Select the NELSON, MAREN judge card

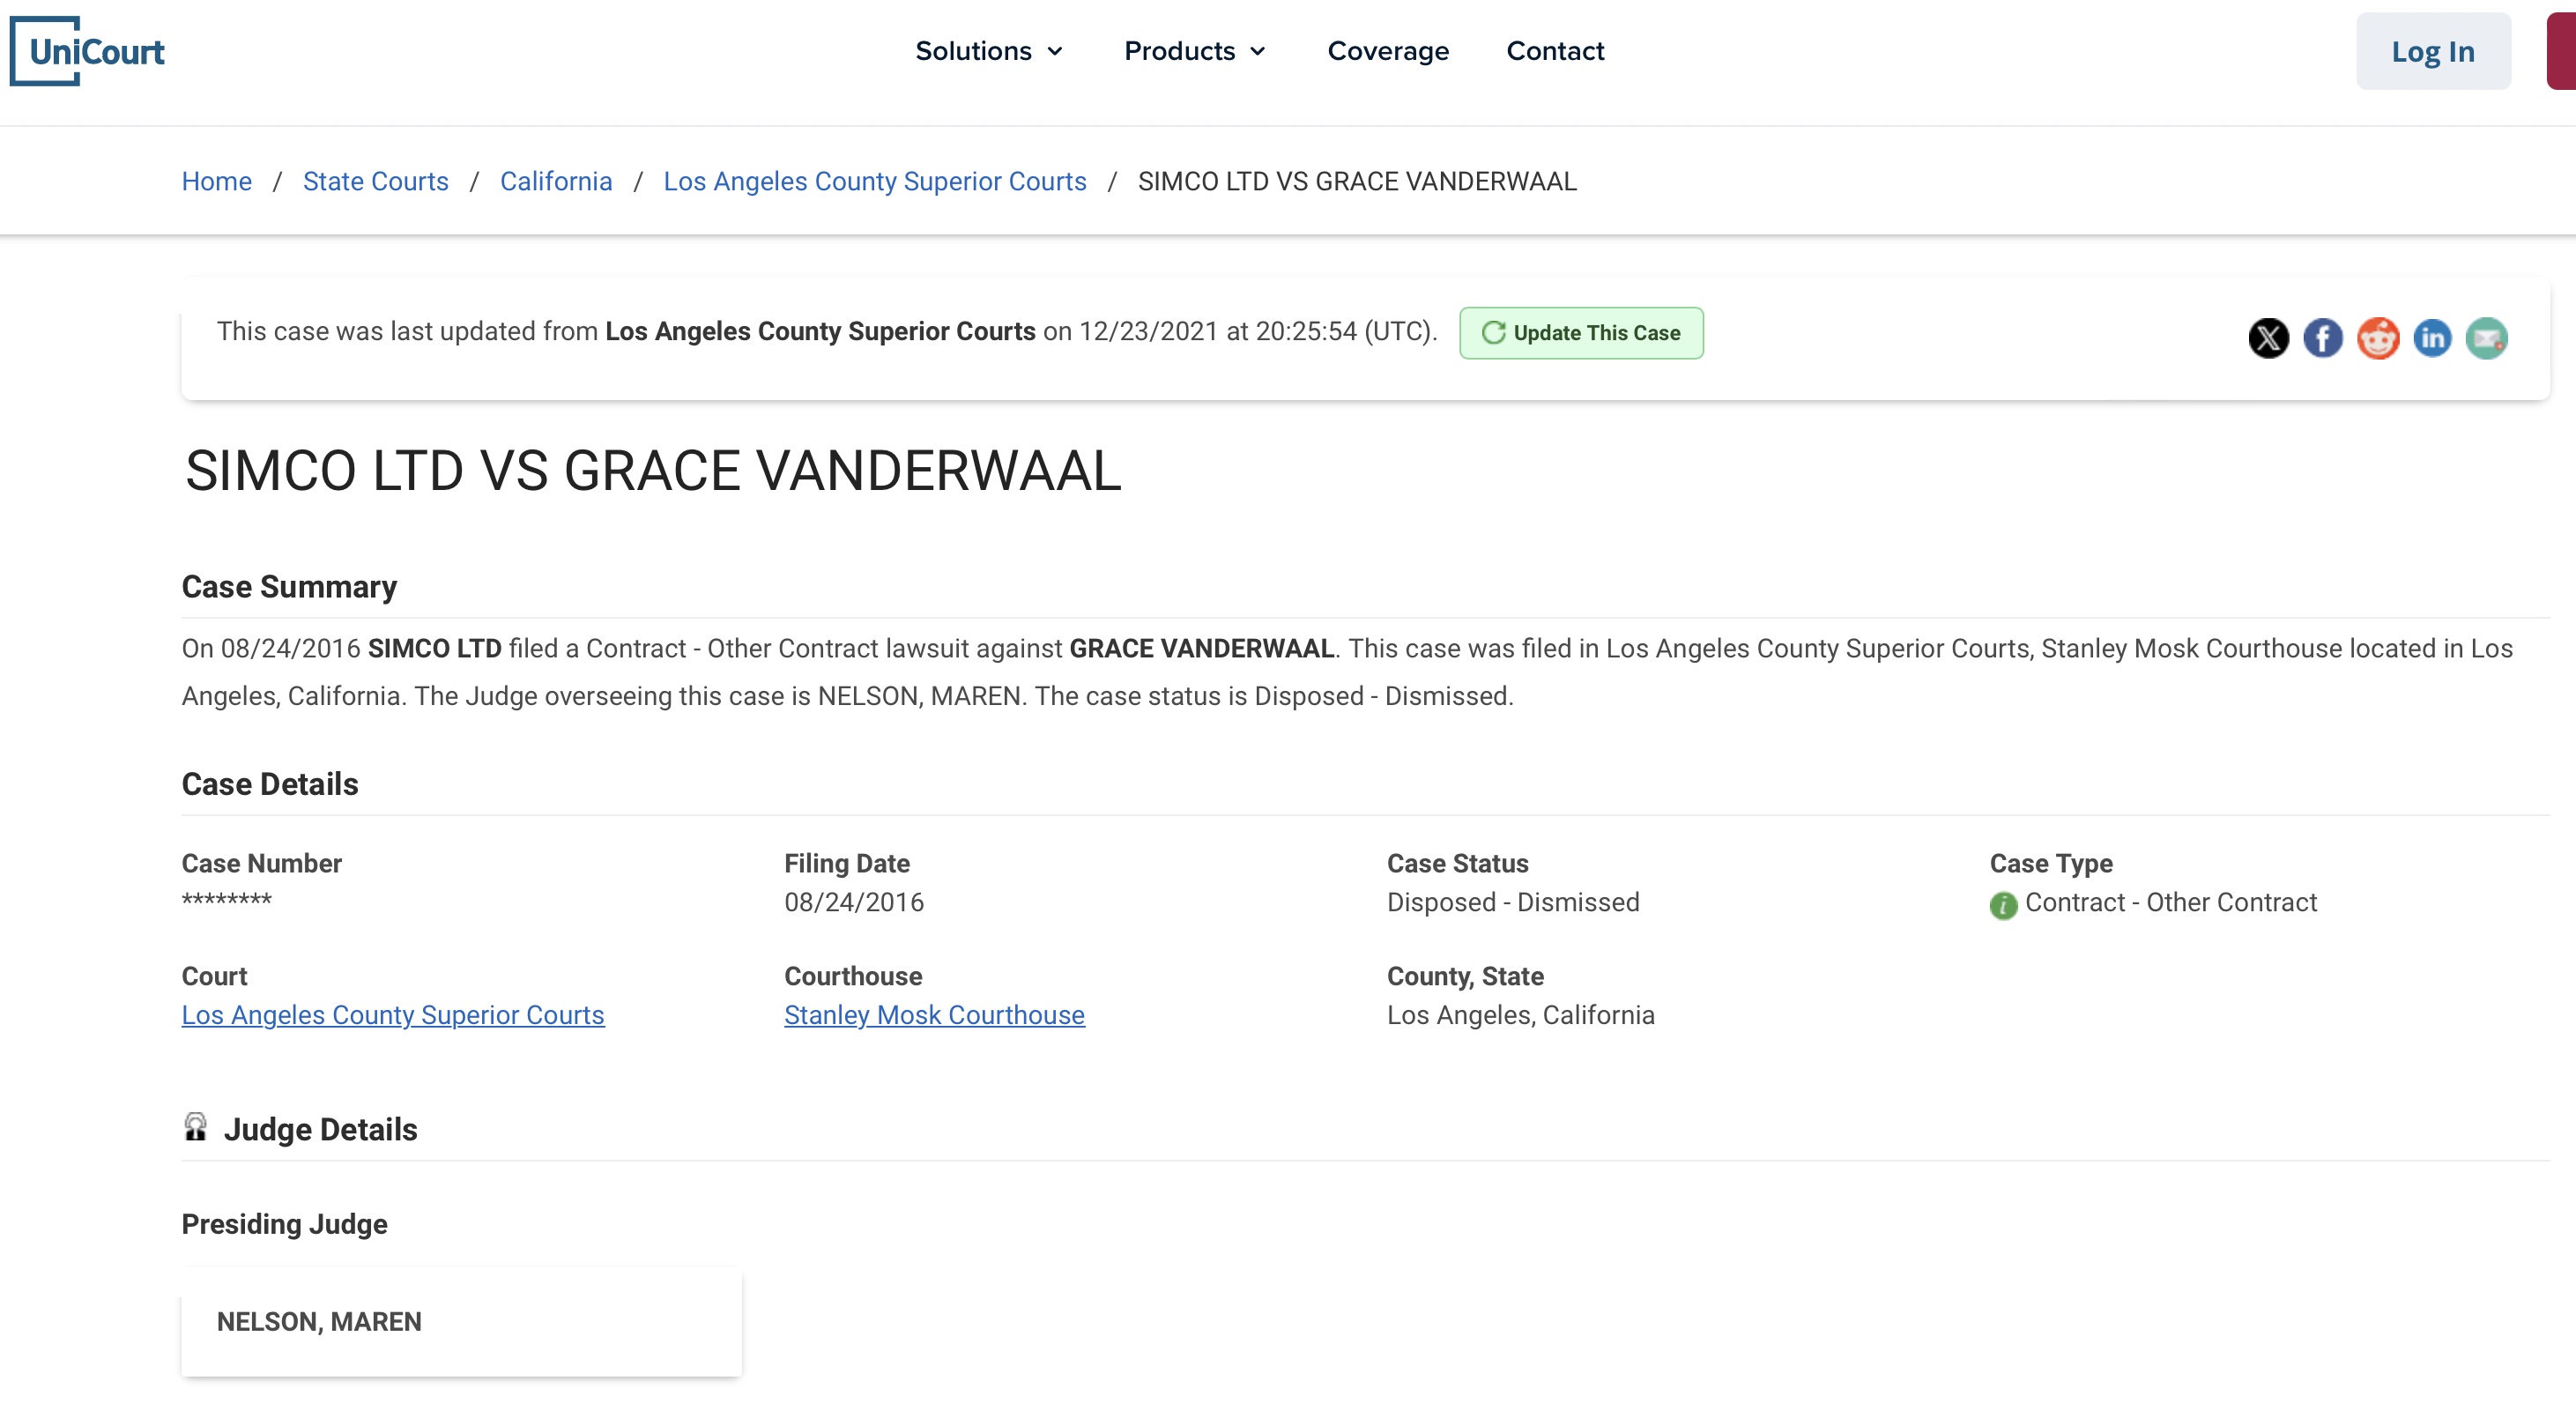pyautogui.click(x=461, y=1321)
